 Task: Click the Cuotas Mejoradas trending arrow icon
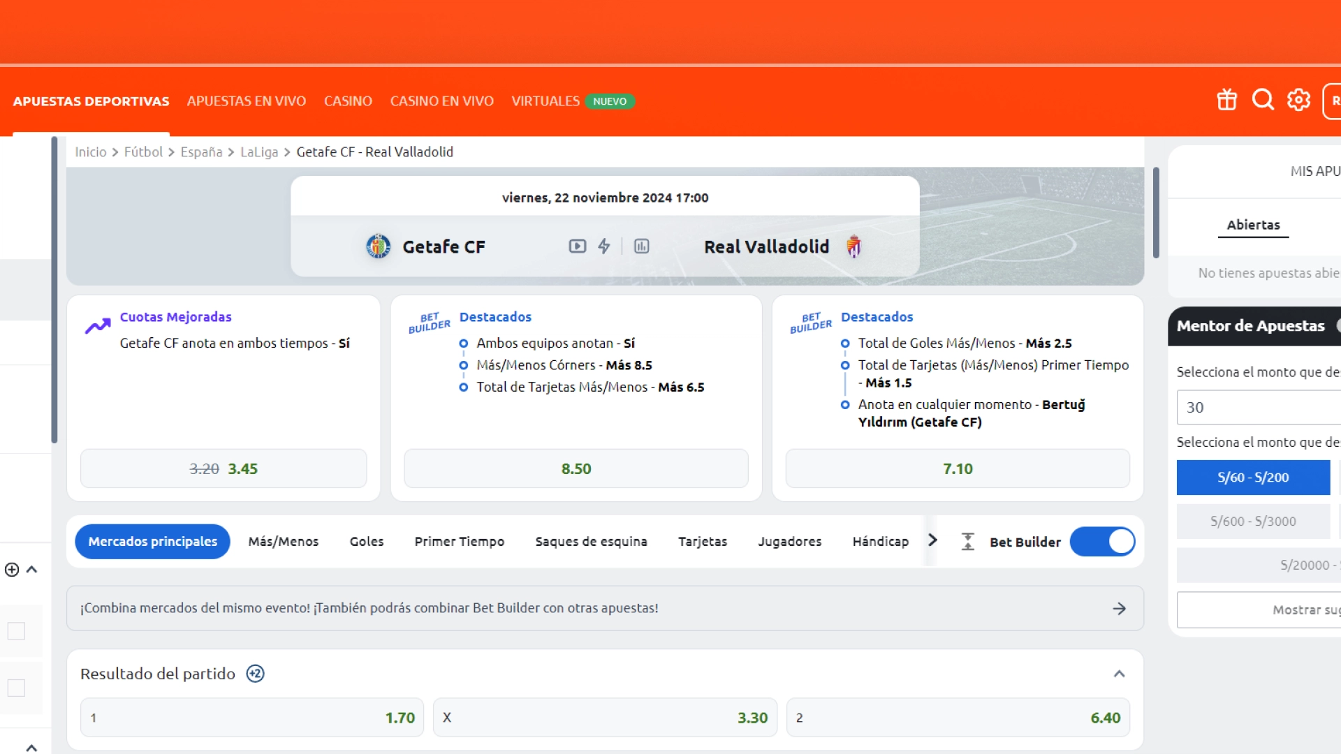[98, 326]
